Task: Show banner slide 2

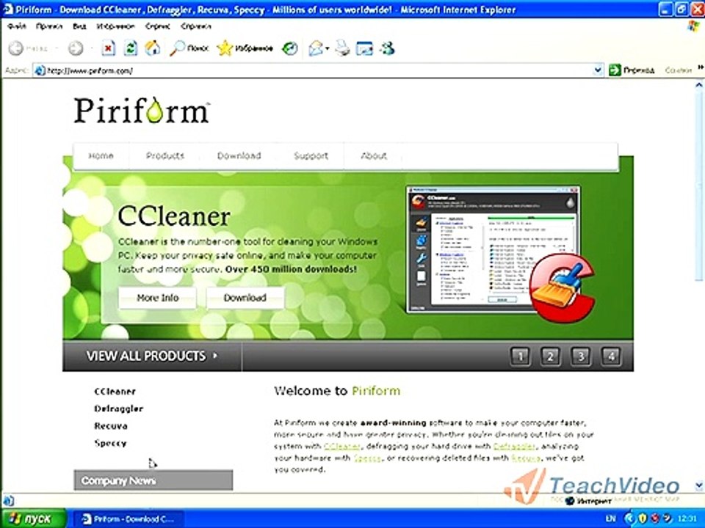Action: pyautogui.click(x=550, y=356)
